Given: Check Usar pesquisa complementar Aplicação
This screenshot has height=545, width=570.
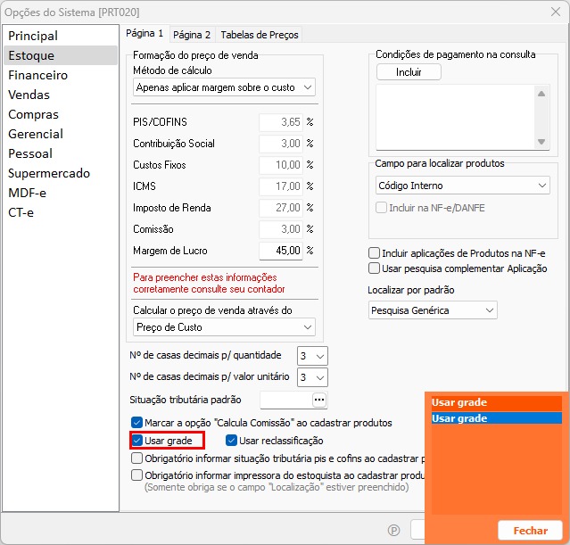Looking at the screenshot, I should 375,268.
